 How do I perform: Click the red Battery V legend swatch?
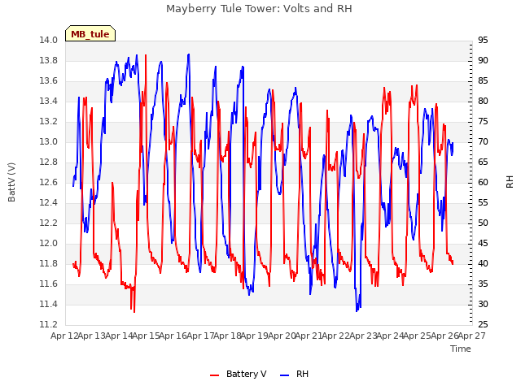(x=215, y=375)
